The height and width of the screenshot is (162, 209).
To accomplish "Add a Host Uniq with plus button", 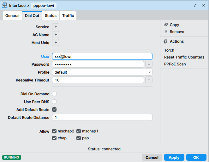I will tap(56, 42).
